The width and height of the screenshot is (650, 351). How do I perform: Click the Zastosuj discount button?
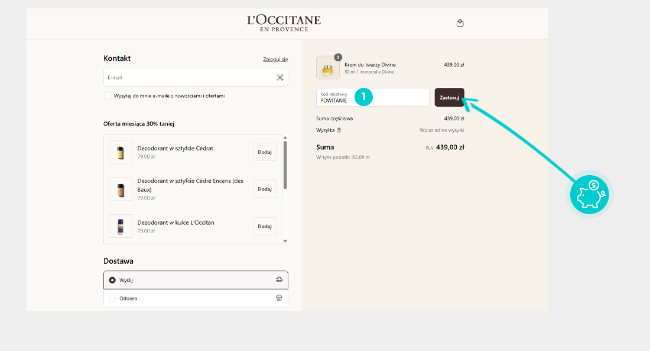tap(449, 97)
